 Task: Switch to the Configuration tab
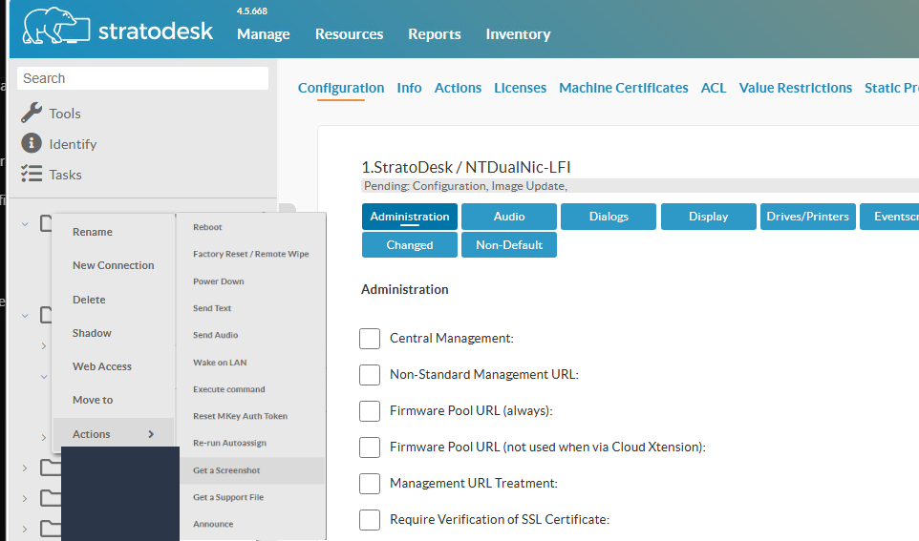click(x=341, y=88)
